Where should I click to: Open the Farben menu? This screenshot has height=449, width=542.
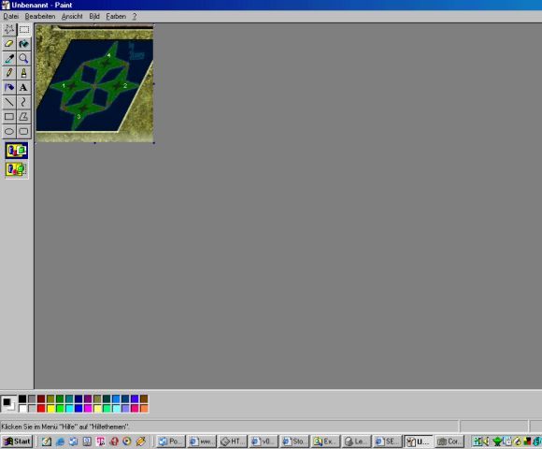(116, 16)
